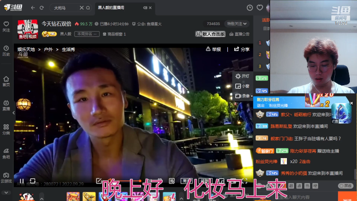The width and height of the screenshot is (357, 201).
Task: Toggle the 热 chat filter button
Action: point(307,186)
